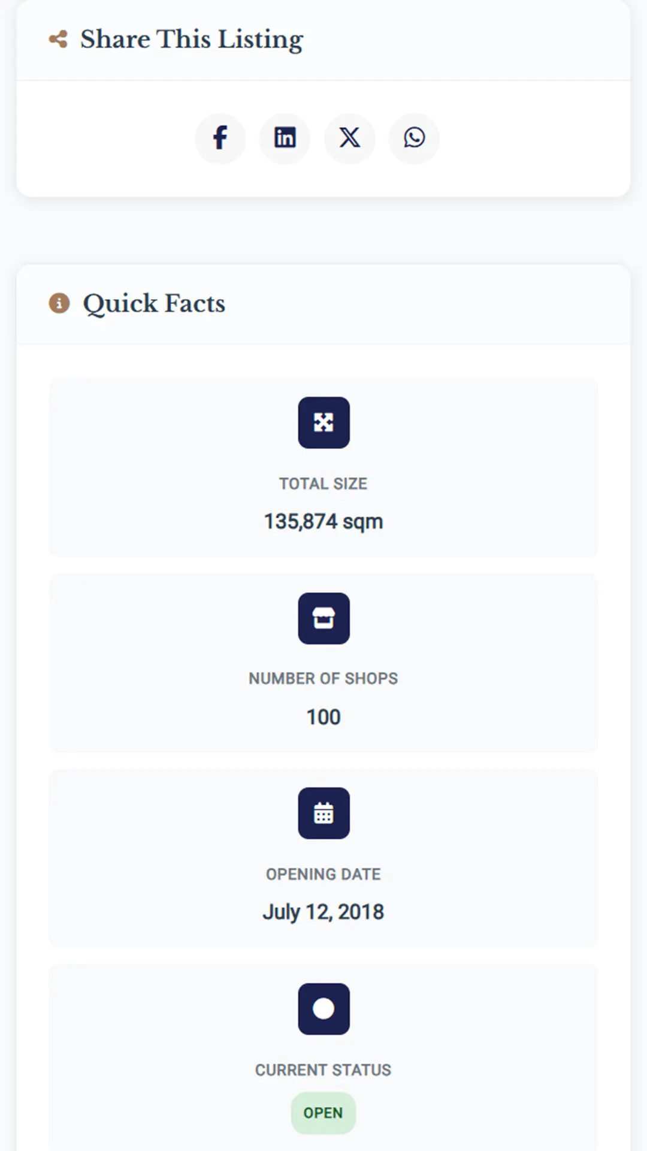
Task: Click the Opening Date calendar icon
Action: pos(323,813)
